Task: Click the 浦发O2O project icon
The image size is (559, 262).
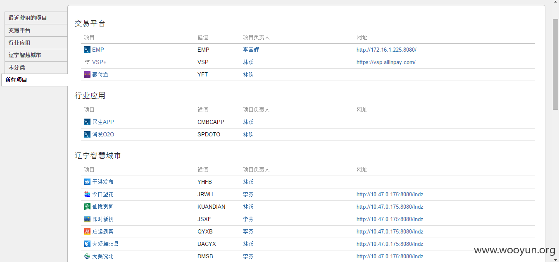Action: [x=87, y=134]
